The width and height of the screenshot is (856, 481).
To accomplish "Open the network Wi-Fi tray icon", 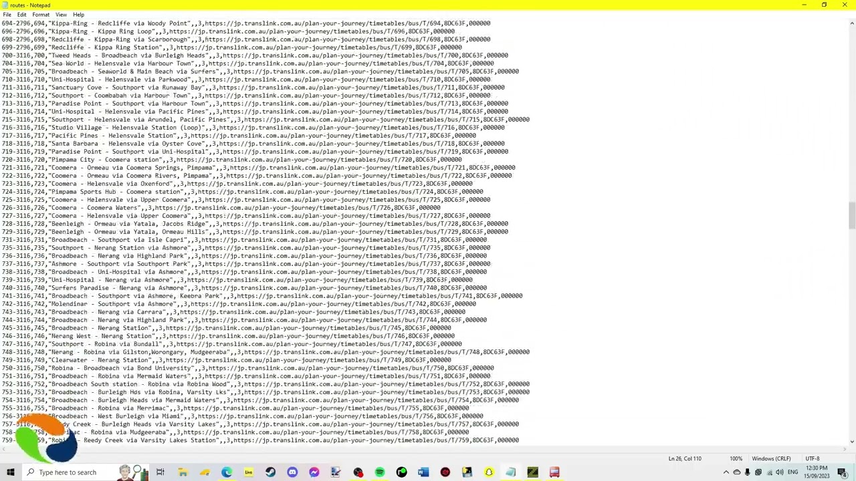I will [768, 472].
